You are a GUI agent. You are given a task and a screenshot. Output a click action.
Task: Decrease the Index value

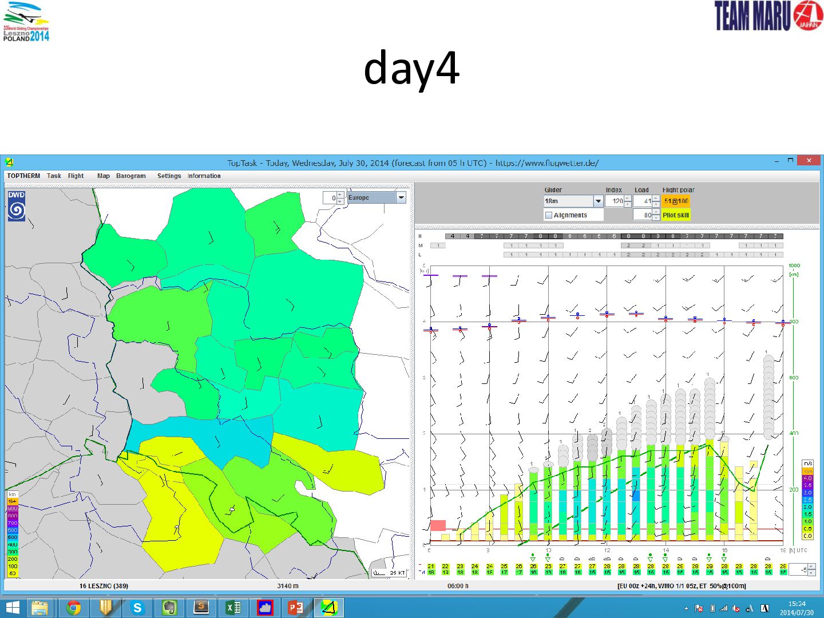(628, 204)
